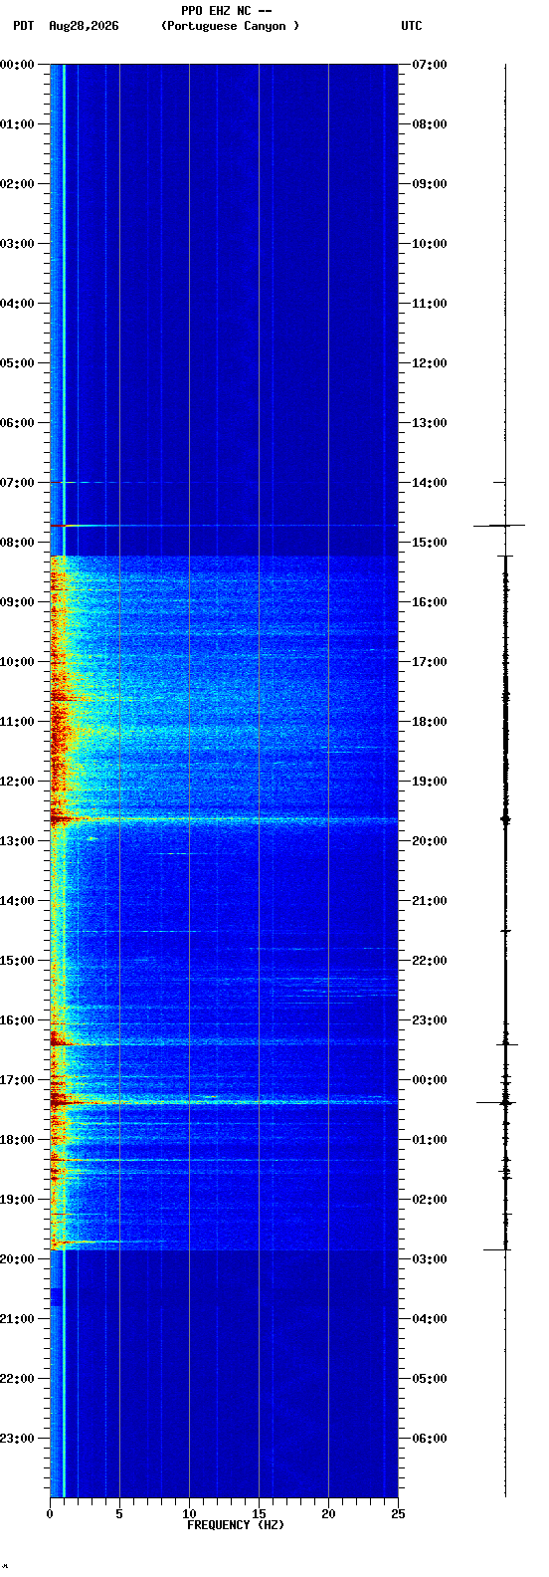Click the UTC '19:00' time label
Screen dimensions: 549x1577
point(430,782)
